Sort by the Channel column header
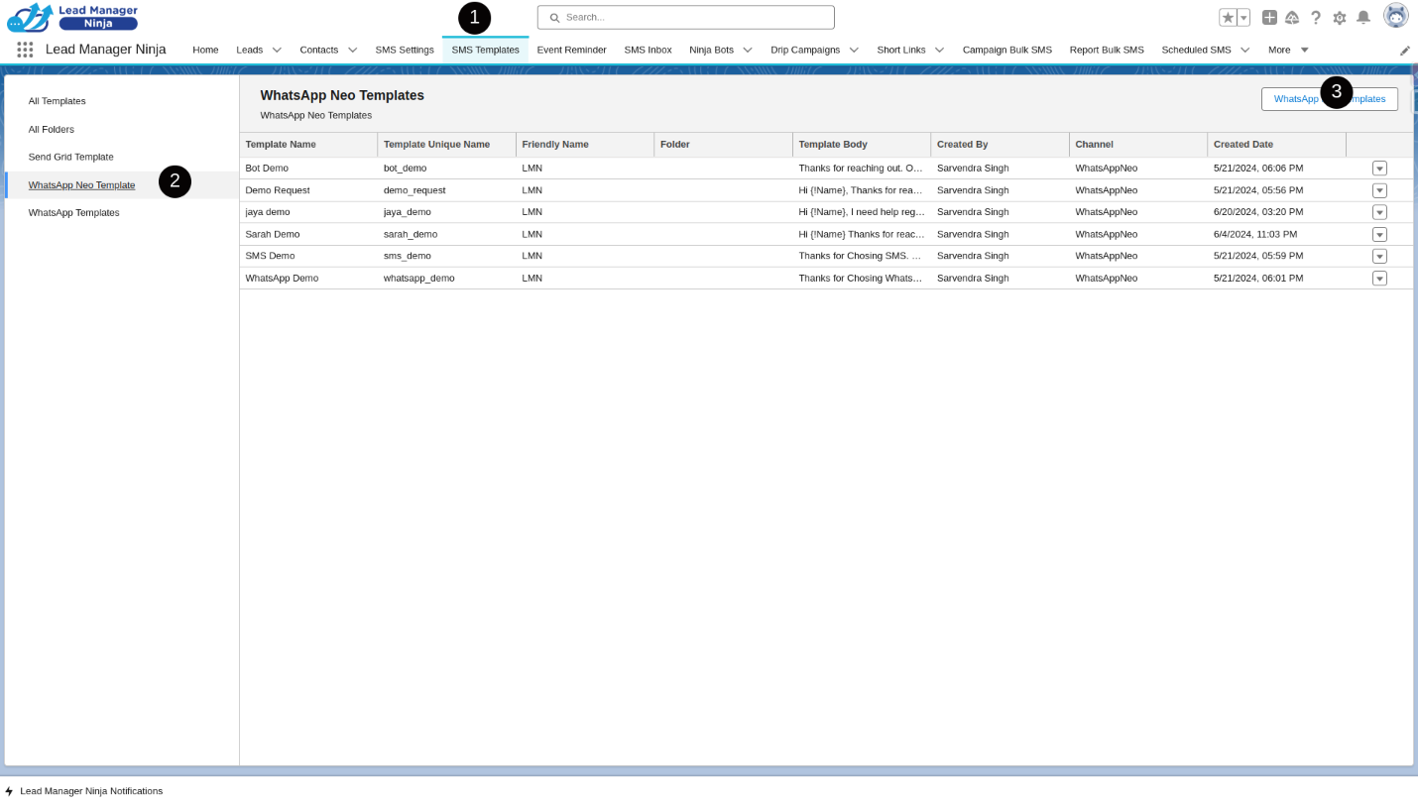The image size is (1418, 804). [1138, 145]
